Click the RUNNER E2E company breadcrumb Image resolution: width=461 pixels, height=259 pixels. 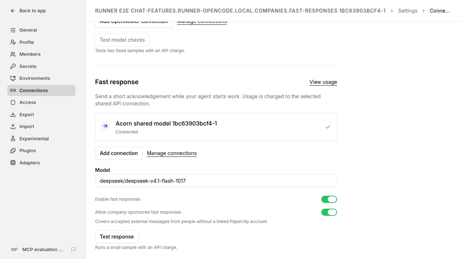click(x=240, y=11)
